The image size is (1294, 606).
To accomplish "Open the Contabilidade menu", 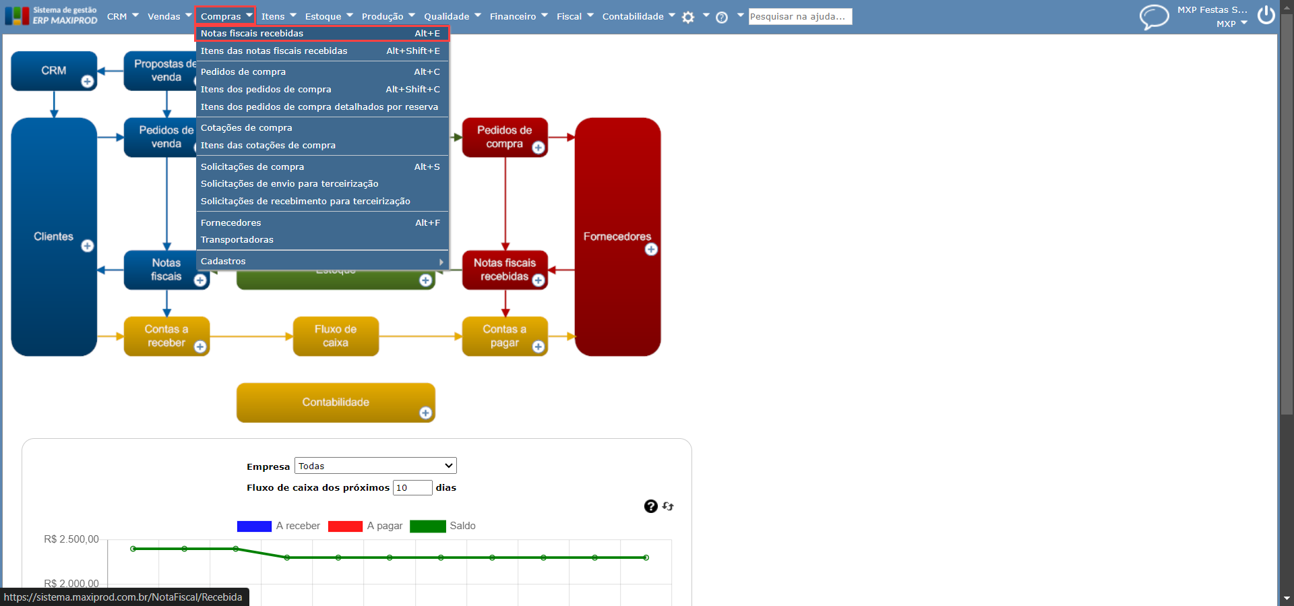I will [x=638, y=16].
